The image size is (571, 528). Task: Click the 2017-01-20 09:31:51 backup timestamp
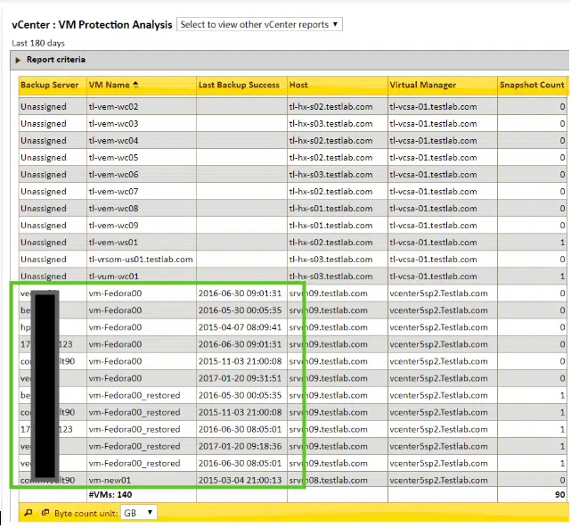tap(240, 378)
